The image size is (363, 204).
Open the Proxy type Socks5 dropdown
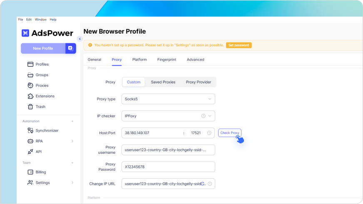coord(168,99)
